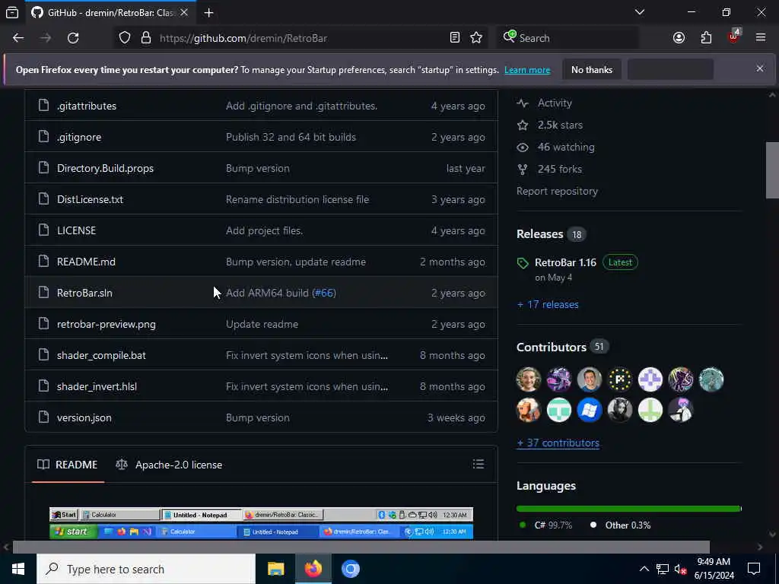The width and height of the screenshot is (779, 584).
Task: Open the .gitattributes file
Action: pyautogui.click(x=87, y=106)
